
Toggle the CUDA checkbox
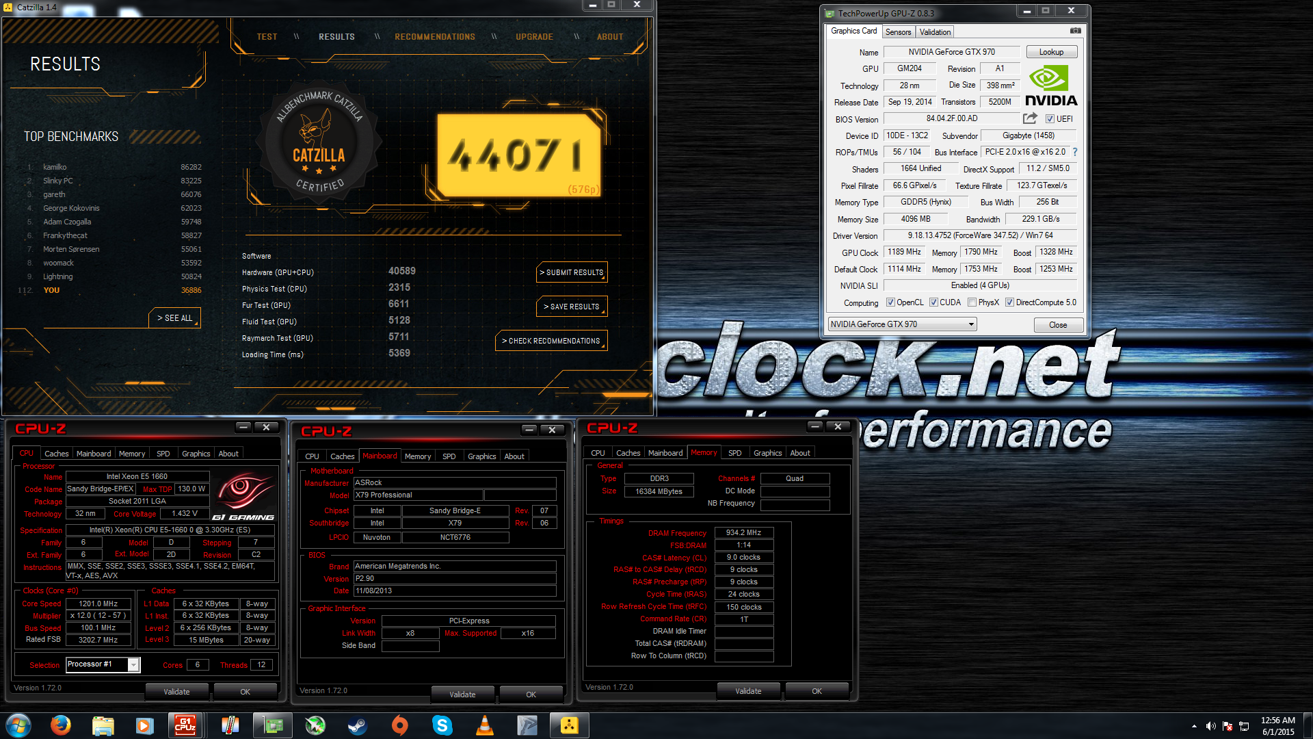click(x=933, y=302)
